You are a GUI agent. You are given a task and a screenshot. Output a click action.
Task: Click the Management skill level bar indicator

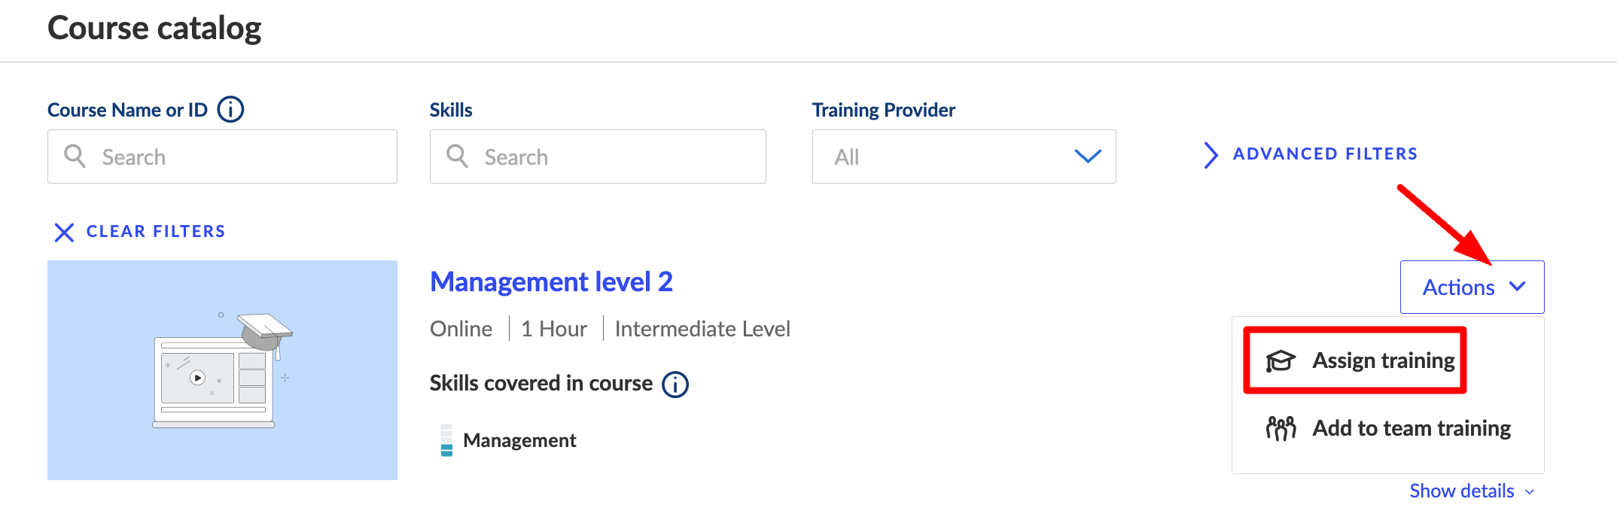[x=446, y=440]
